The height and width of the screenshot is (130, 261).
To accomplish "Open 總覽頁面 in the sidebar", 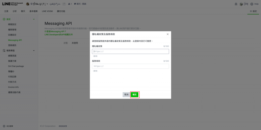I will (x=12, y=56).
